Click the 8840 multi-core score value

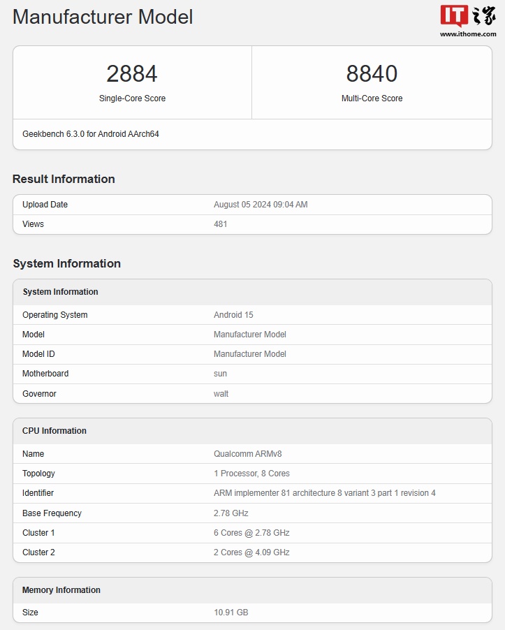(x=372, y=73)
